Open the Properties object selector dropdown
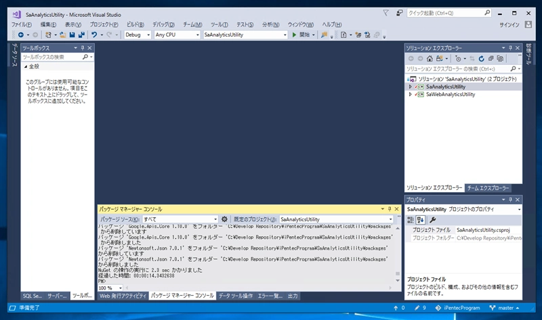The image size is (542, 320). [519, 210]
